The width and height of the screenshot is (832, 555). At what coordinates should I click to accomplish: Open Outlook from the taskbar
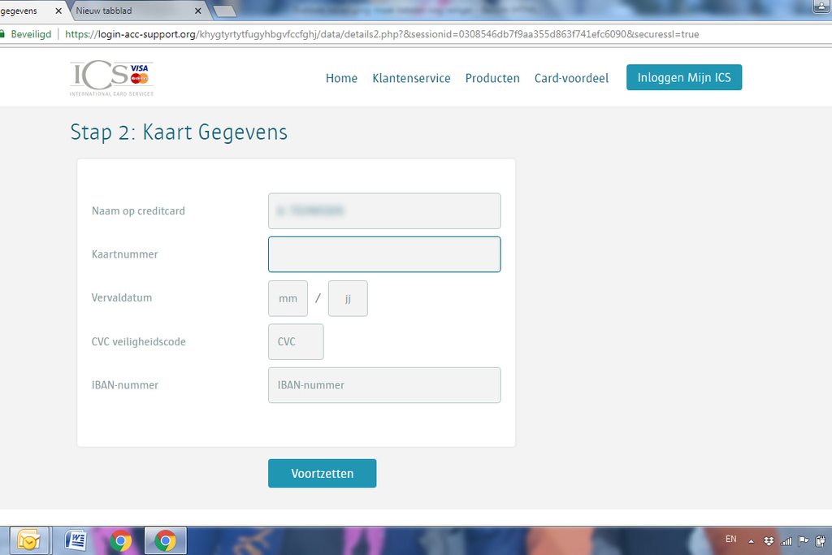coord(30,540)
